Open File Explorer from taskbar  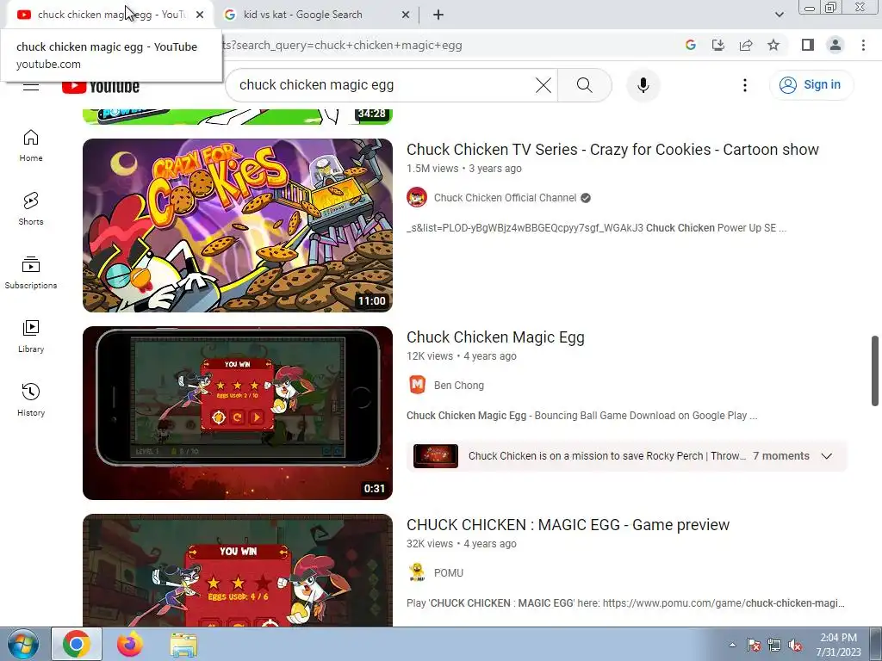coord(183,645)
